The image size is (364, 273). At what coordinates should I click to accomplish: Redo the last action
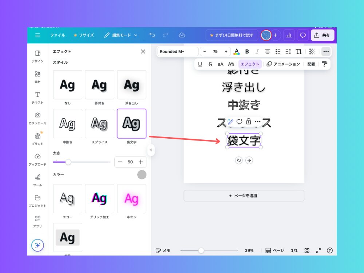coord(165,35)
